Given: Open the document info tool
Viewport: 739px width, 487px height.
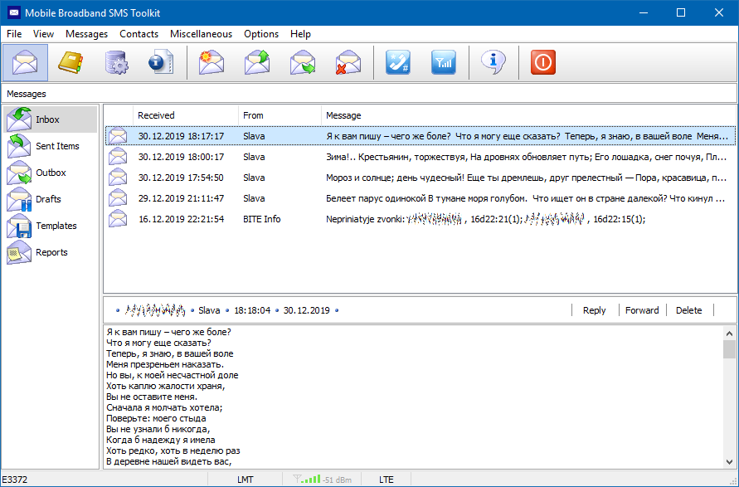Looking at the screenshot, I should click(x=161, y=61).
